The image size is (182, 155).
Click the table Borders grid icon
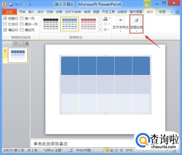pos(105,24)
